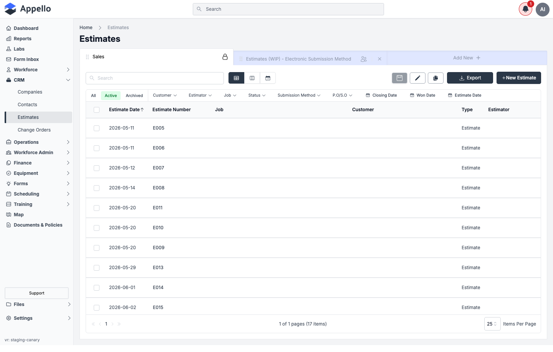553x352 pixels.
Task: Open the Status filter dropdown
Action: [x=257, y=95]
